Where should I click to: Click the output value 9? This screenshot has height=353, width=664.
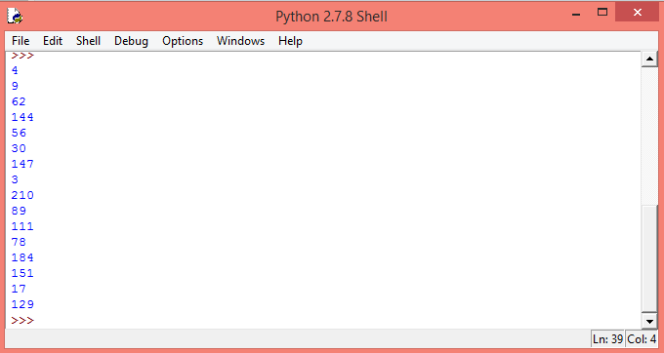[15, 86]
